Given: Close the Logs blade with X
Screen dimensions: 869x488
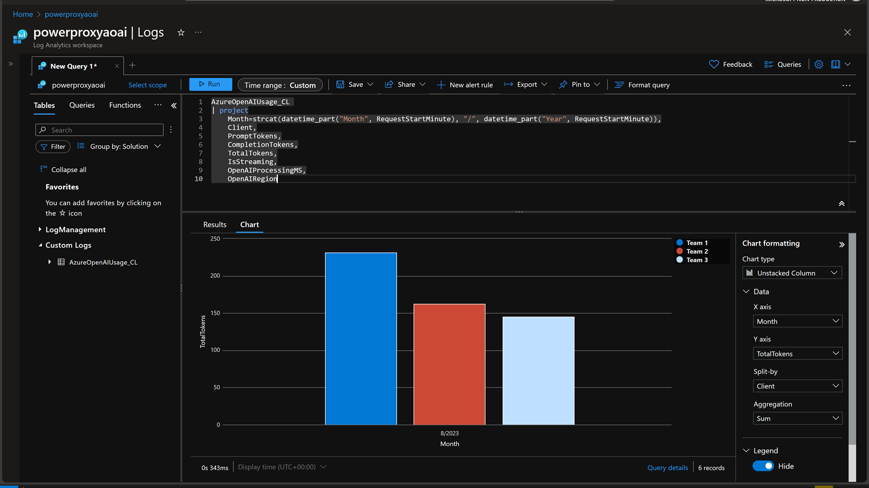Looking at the screenshot, I should 847,32.
